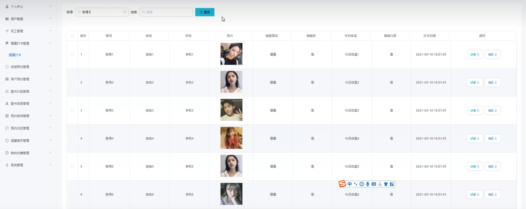Click the 个人中心 user icon in sidebar
The height and width of the screenshot is (209, 526).
point(7,6)
